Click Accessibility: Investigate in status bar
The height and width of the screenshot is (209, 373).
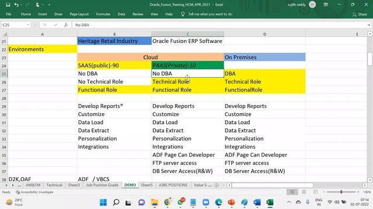click(34, 192)
